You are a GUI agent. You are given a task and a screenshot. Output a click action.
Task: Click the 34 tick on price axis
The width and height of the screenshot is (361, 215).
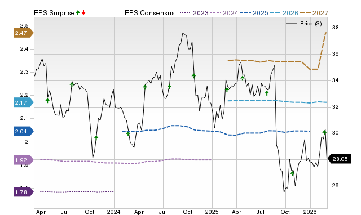pos(336,80)
